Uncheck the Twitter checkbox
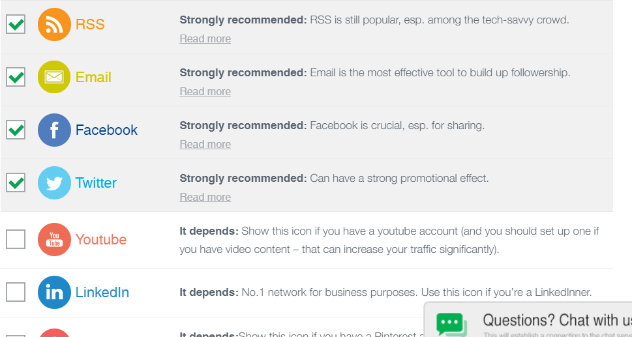 [16, 183]
